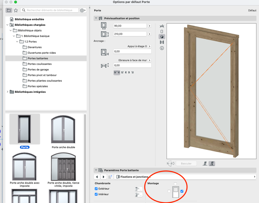Collapse Prévisualisation et position panel
The height and width of the screenshot is (203, 259).
point(96,18)
